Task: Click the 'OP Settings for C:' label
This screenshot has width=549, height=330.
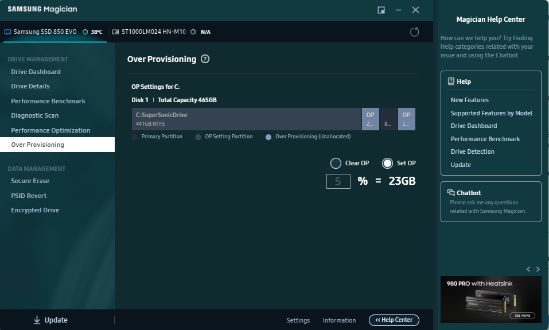Action: pyautogui.click(x=155, y=87)
